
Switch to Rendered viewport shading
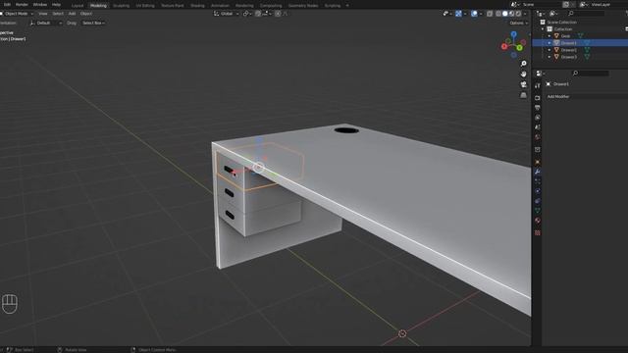pyautogui.click(x=519, y=14)
